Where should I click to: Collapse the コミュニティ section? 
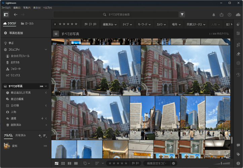(x=46, y=49)
